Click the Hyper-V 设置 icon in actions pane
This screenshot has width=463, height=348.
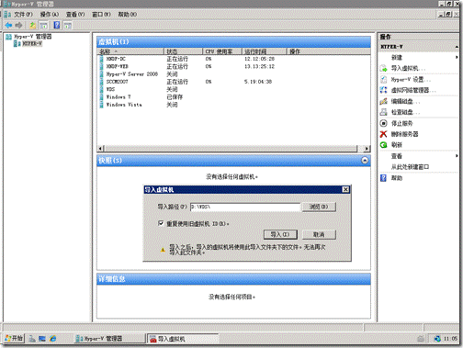383,79
